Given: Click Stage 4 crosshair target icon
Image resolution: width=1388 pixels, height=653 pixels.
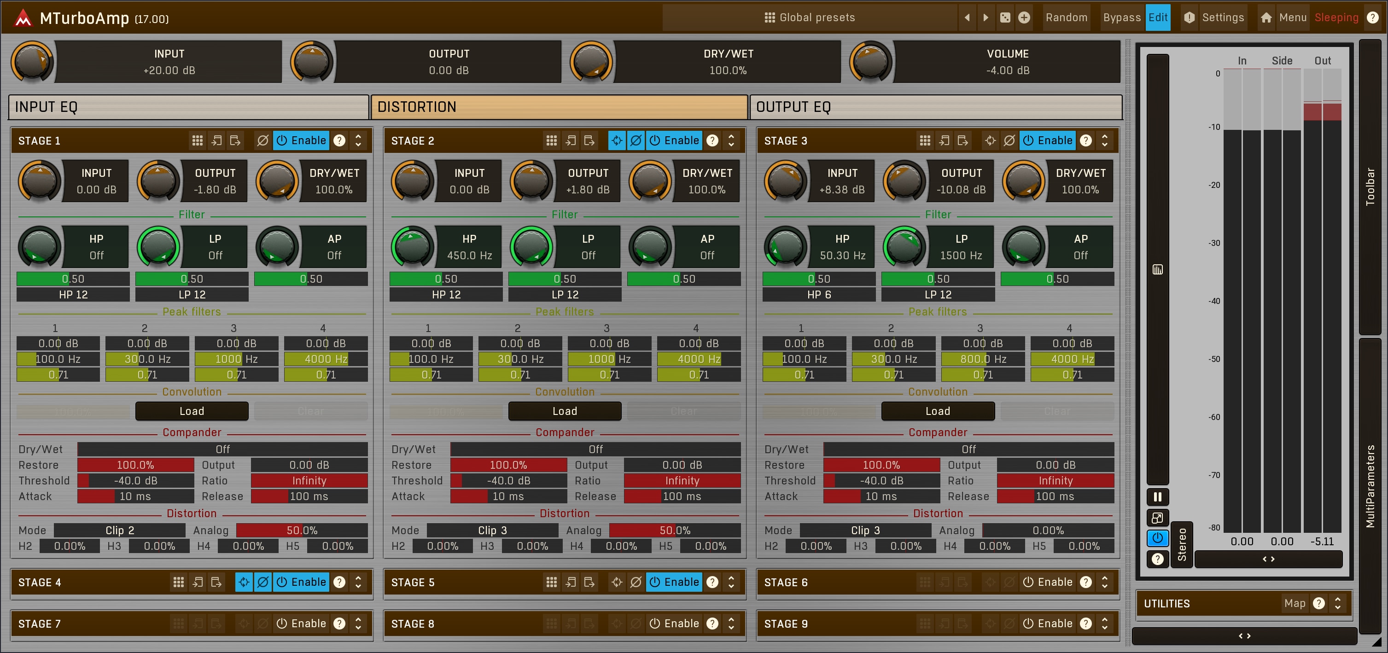Looking at the screenshot, I should [x=244, y=582].
